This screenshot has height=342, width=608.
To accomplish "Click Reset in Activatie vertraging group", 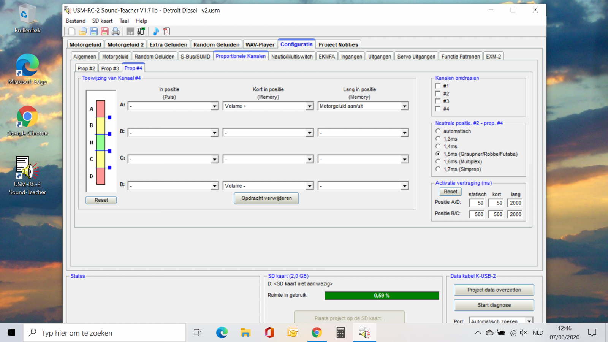I will (x=450, y=192).
